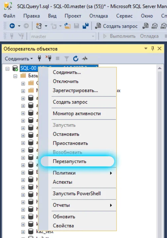Screen dimensions: 167x238
Task: Open the Соединить dropdown in Object Explorer
Action: point(19,59)
